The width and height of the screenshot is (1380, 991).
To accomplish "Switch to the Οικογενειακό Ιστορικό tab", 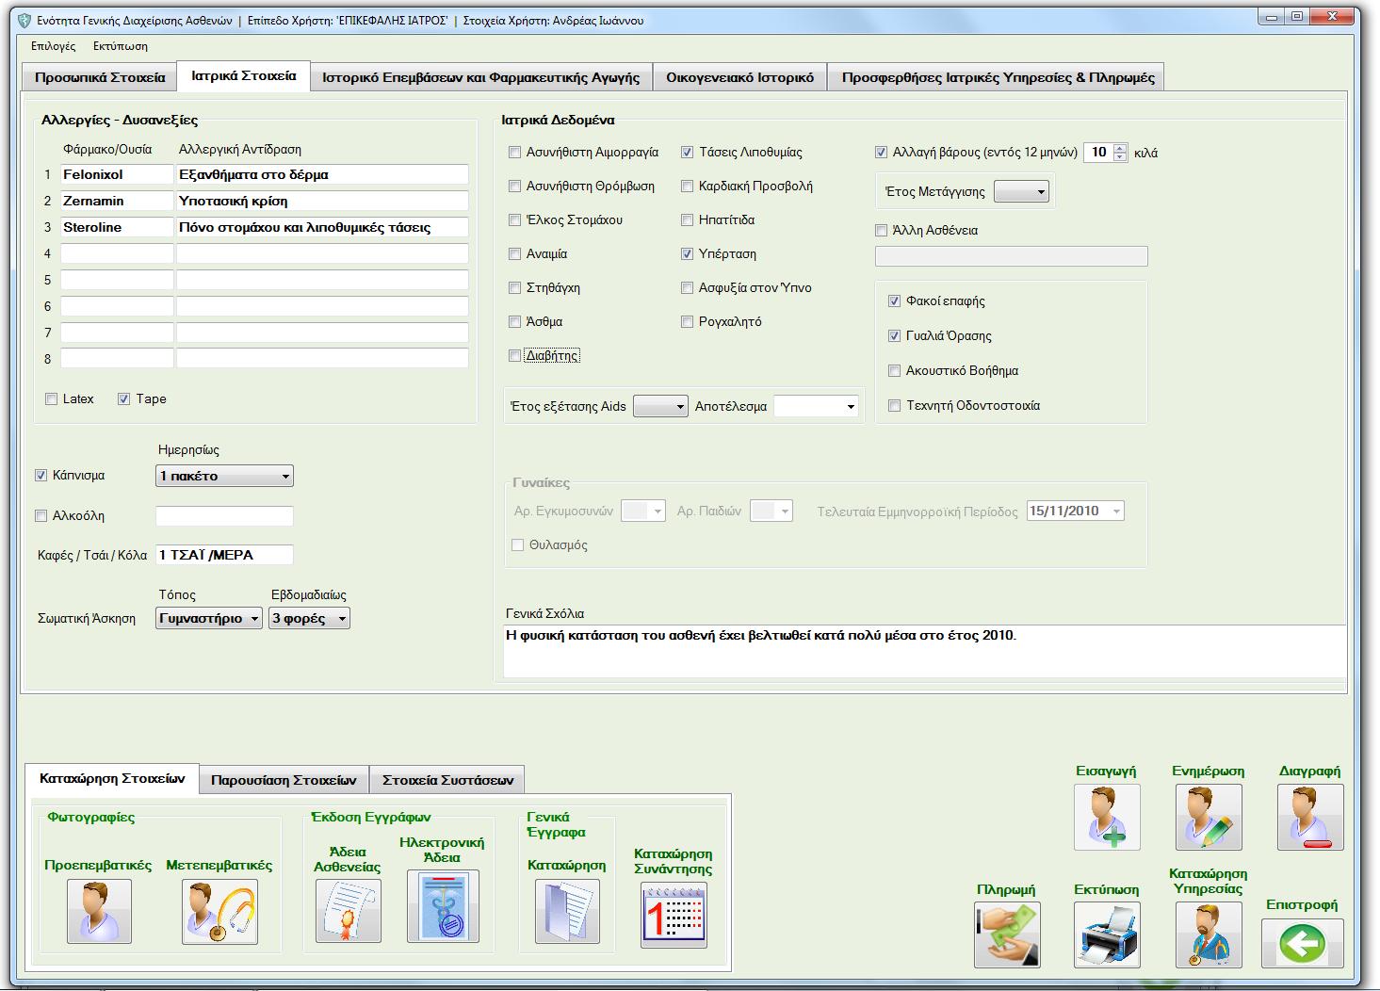I will click(x=739, y=77).
